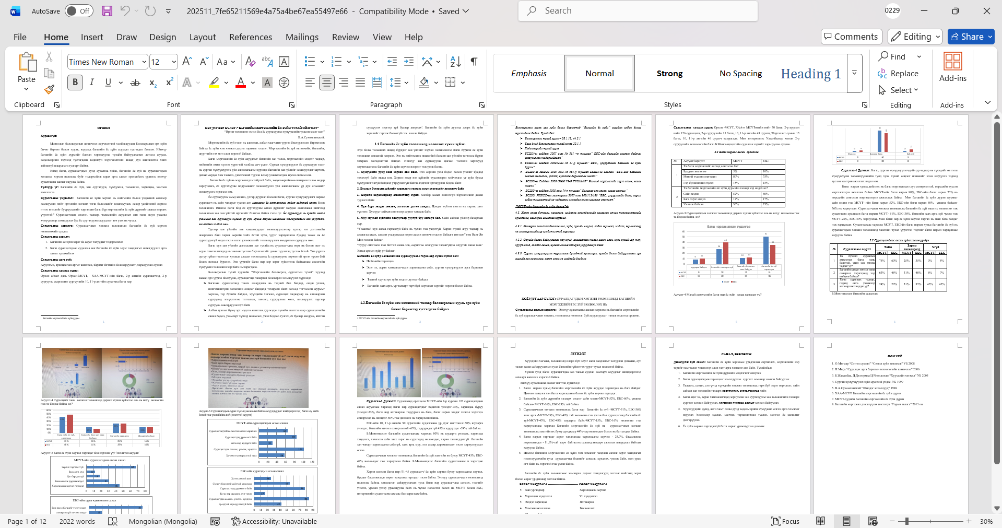
Task: Center align the paragraph text
Action: [x=327, y=83]
